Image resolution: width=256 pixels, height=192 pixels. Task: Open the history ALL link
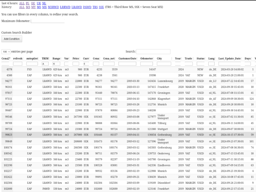click(22, 7)
